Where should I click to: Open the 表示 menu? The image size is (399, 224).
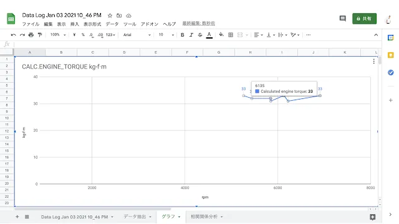pos(61,24)
